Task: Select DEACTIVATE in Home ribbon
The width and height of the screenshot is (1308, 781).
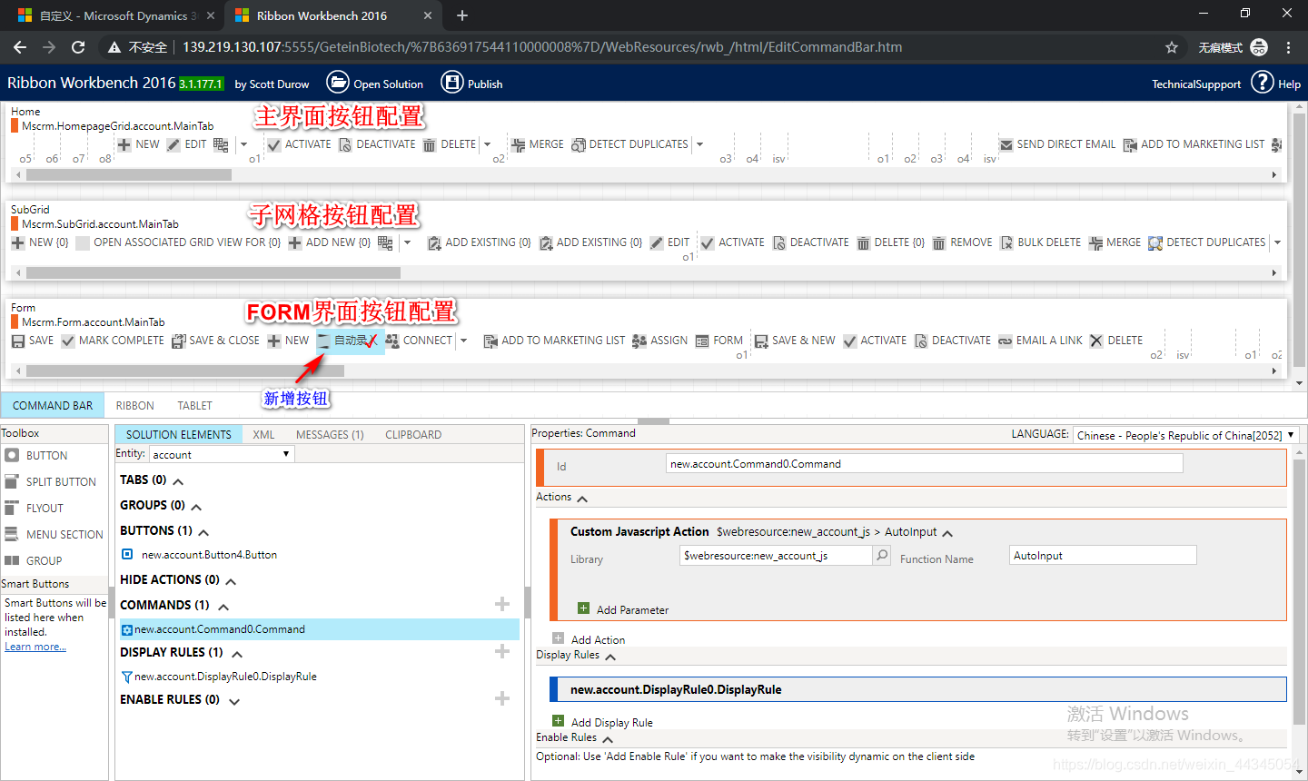Action: [x=377, y=144]
